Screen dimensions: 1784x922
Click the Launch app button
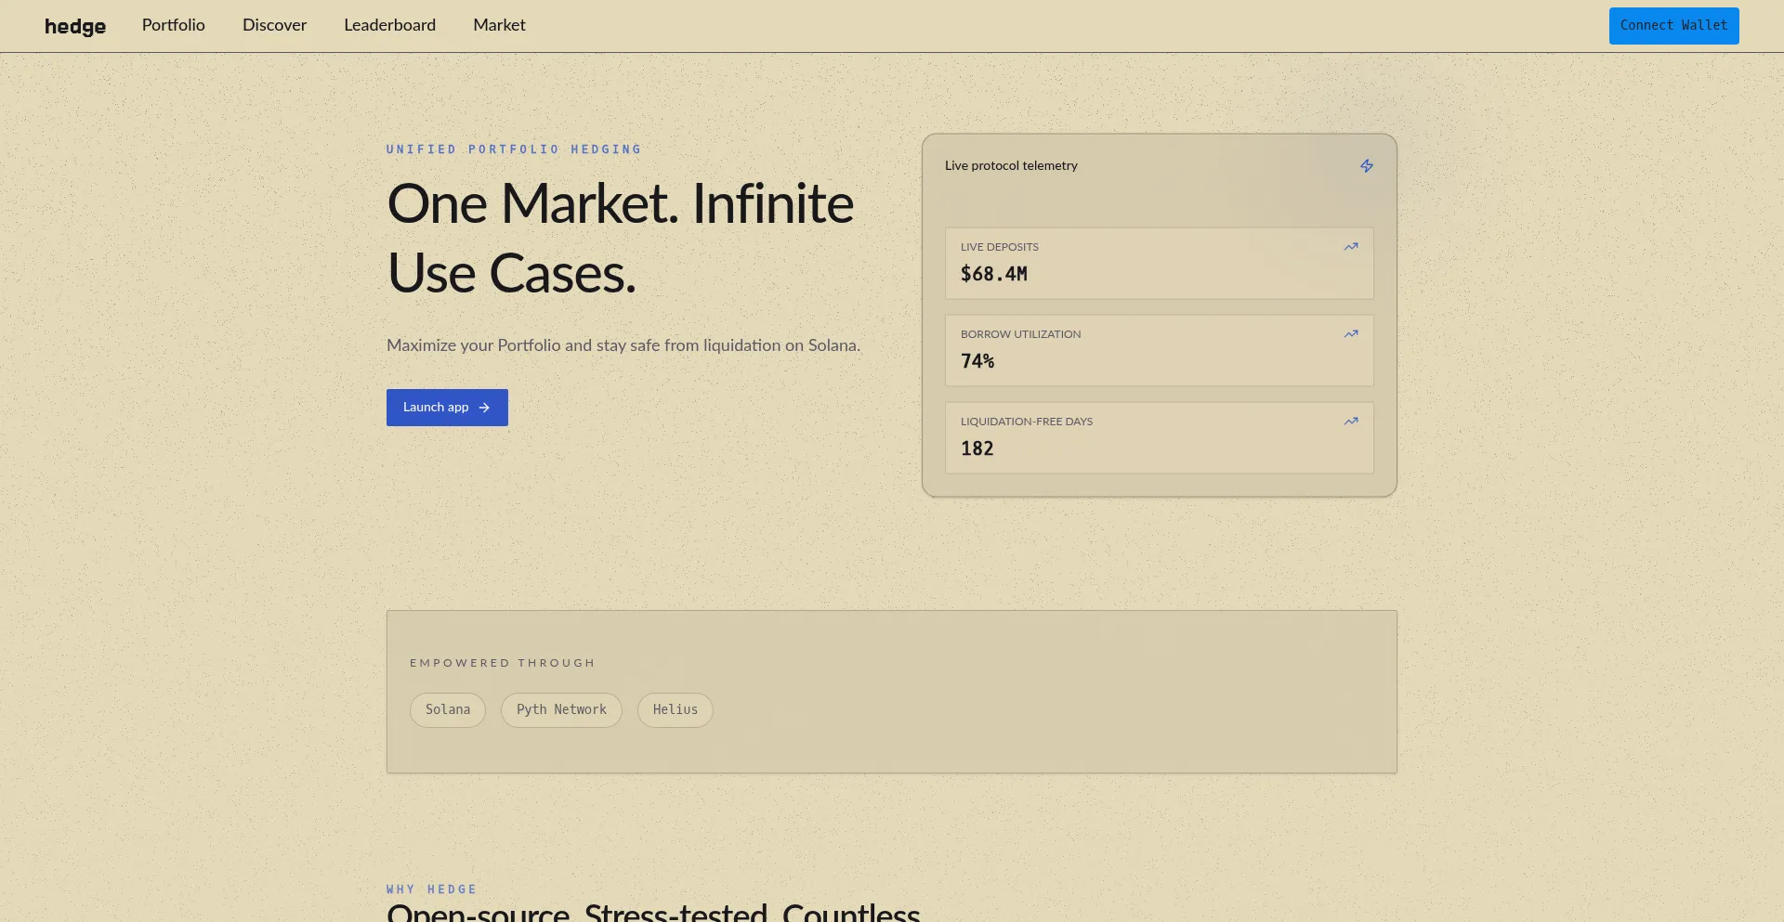(x=437, y=408)
